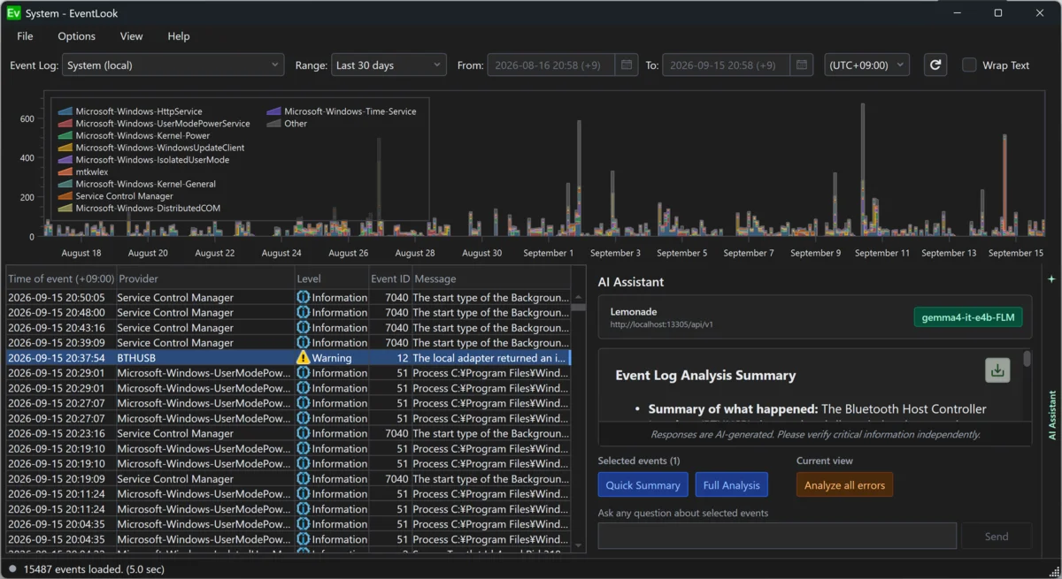This screenshot has height=579, width=1062.
Task: Open the File menu
Action: click(25, 36)
